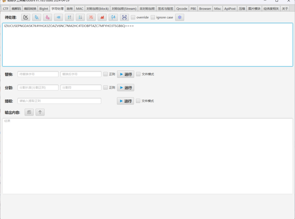295x219 pixels.
Task: Click the blue letter-case conversion icon
Action: tap(37, 17)
